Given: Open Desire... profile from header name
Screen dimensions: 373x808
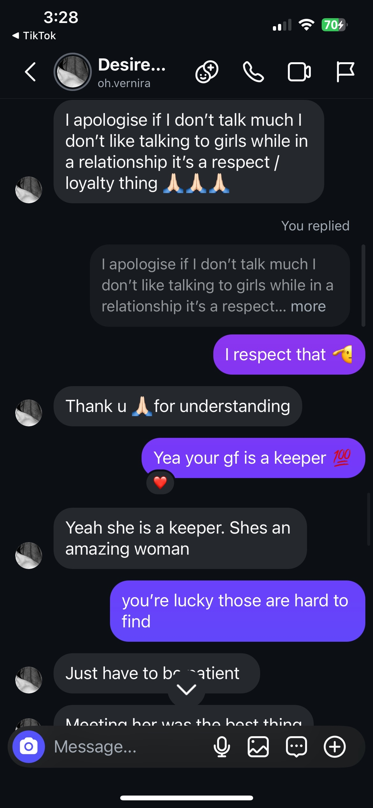Looking at the screenshot, I should (132, 65).
